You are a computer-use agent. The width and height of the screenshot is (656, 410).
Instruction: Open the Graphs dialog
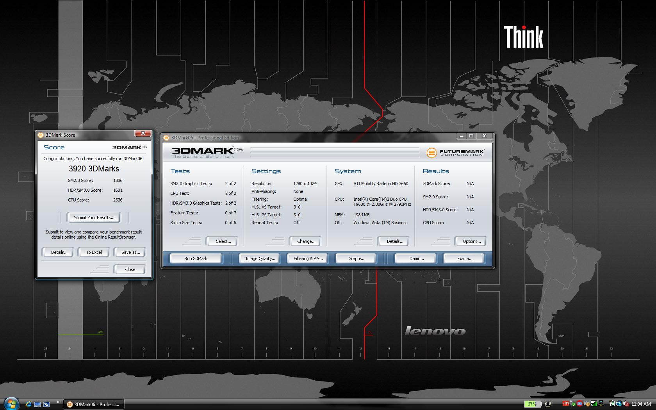[x=357, y=258]
